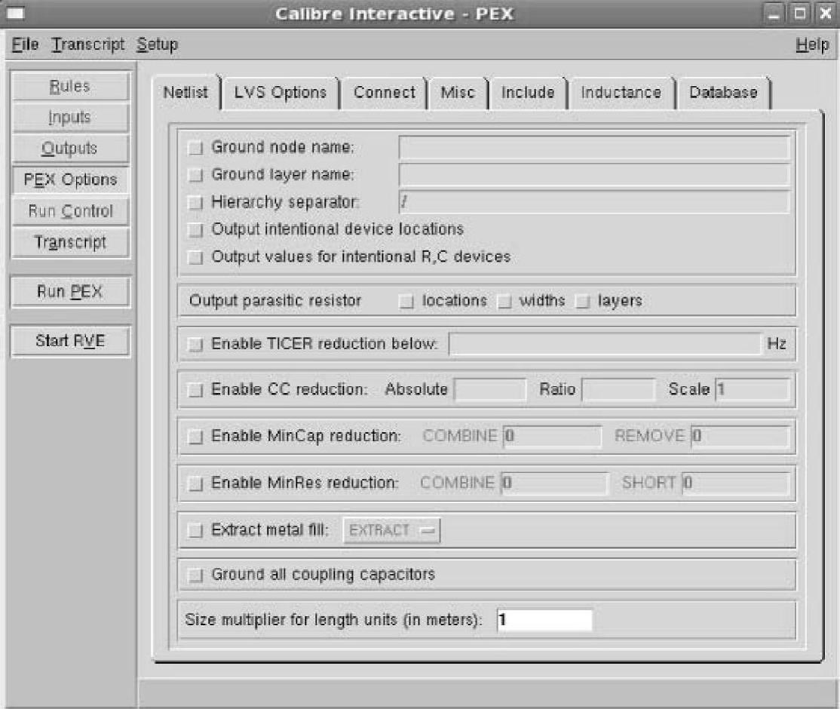The image size is (840, 709).
Task: Open the window menu icon in title bar
Action: [16, 13]
